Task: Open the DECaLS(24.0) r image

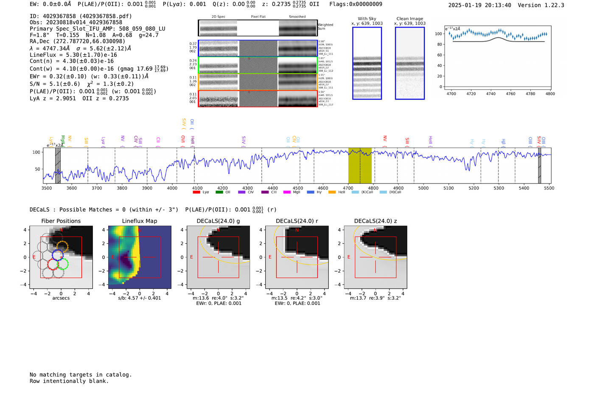Action: 297,257
